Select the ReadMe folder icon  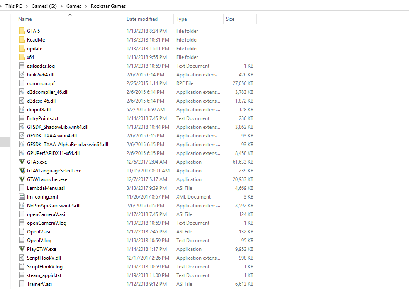click(x=22, y=40)
